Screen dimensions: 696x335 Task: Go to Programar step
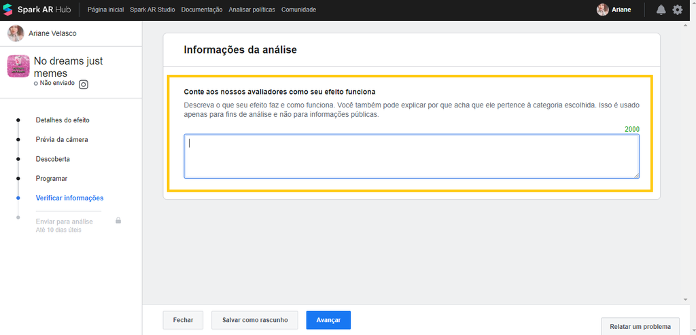[x=52, y=178]
